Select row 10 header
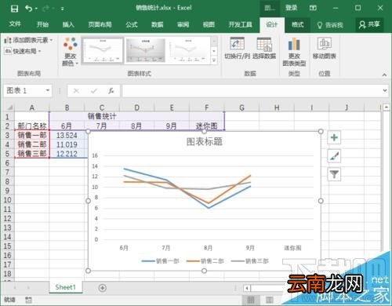Viewport: 392px width, 306px height. click(x=7, y=200)
